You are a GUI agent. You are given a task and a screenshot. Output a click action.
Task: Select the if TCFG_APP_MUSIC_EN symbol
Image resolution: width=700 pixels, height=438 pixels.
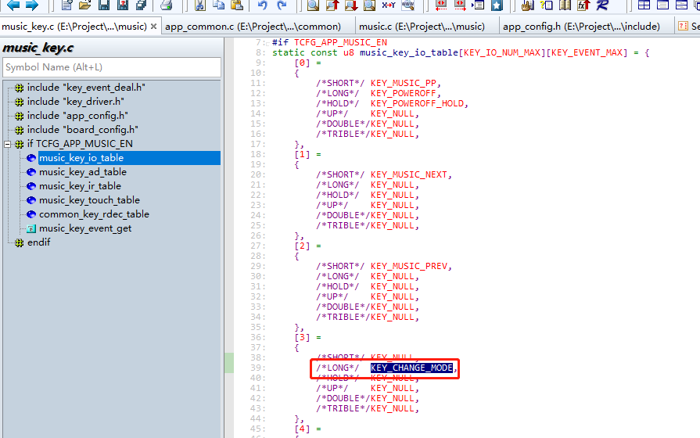coord(80,144)
